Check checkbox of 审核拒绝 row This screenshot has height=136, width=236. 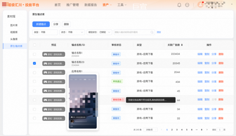(34, 100)
